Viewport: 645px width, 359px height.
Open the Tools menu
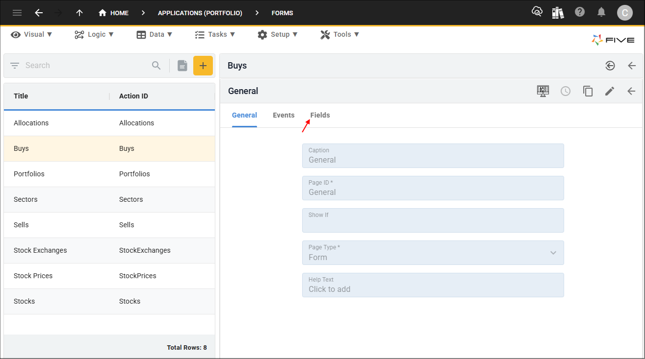340,34
